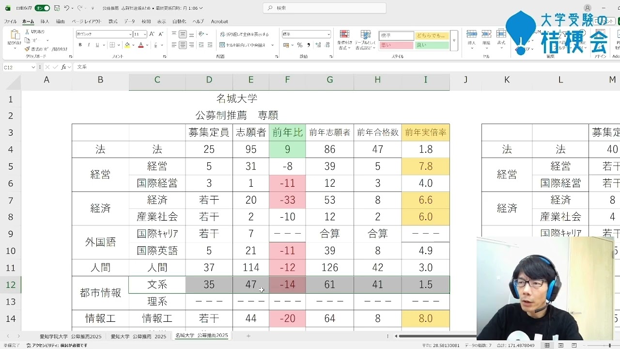This screenshot has width=620, height=349.
Task: Click the Save icon in title bar
Action: [57, 8]
